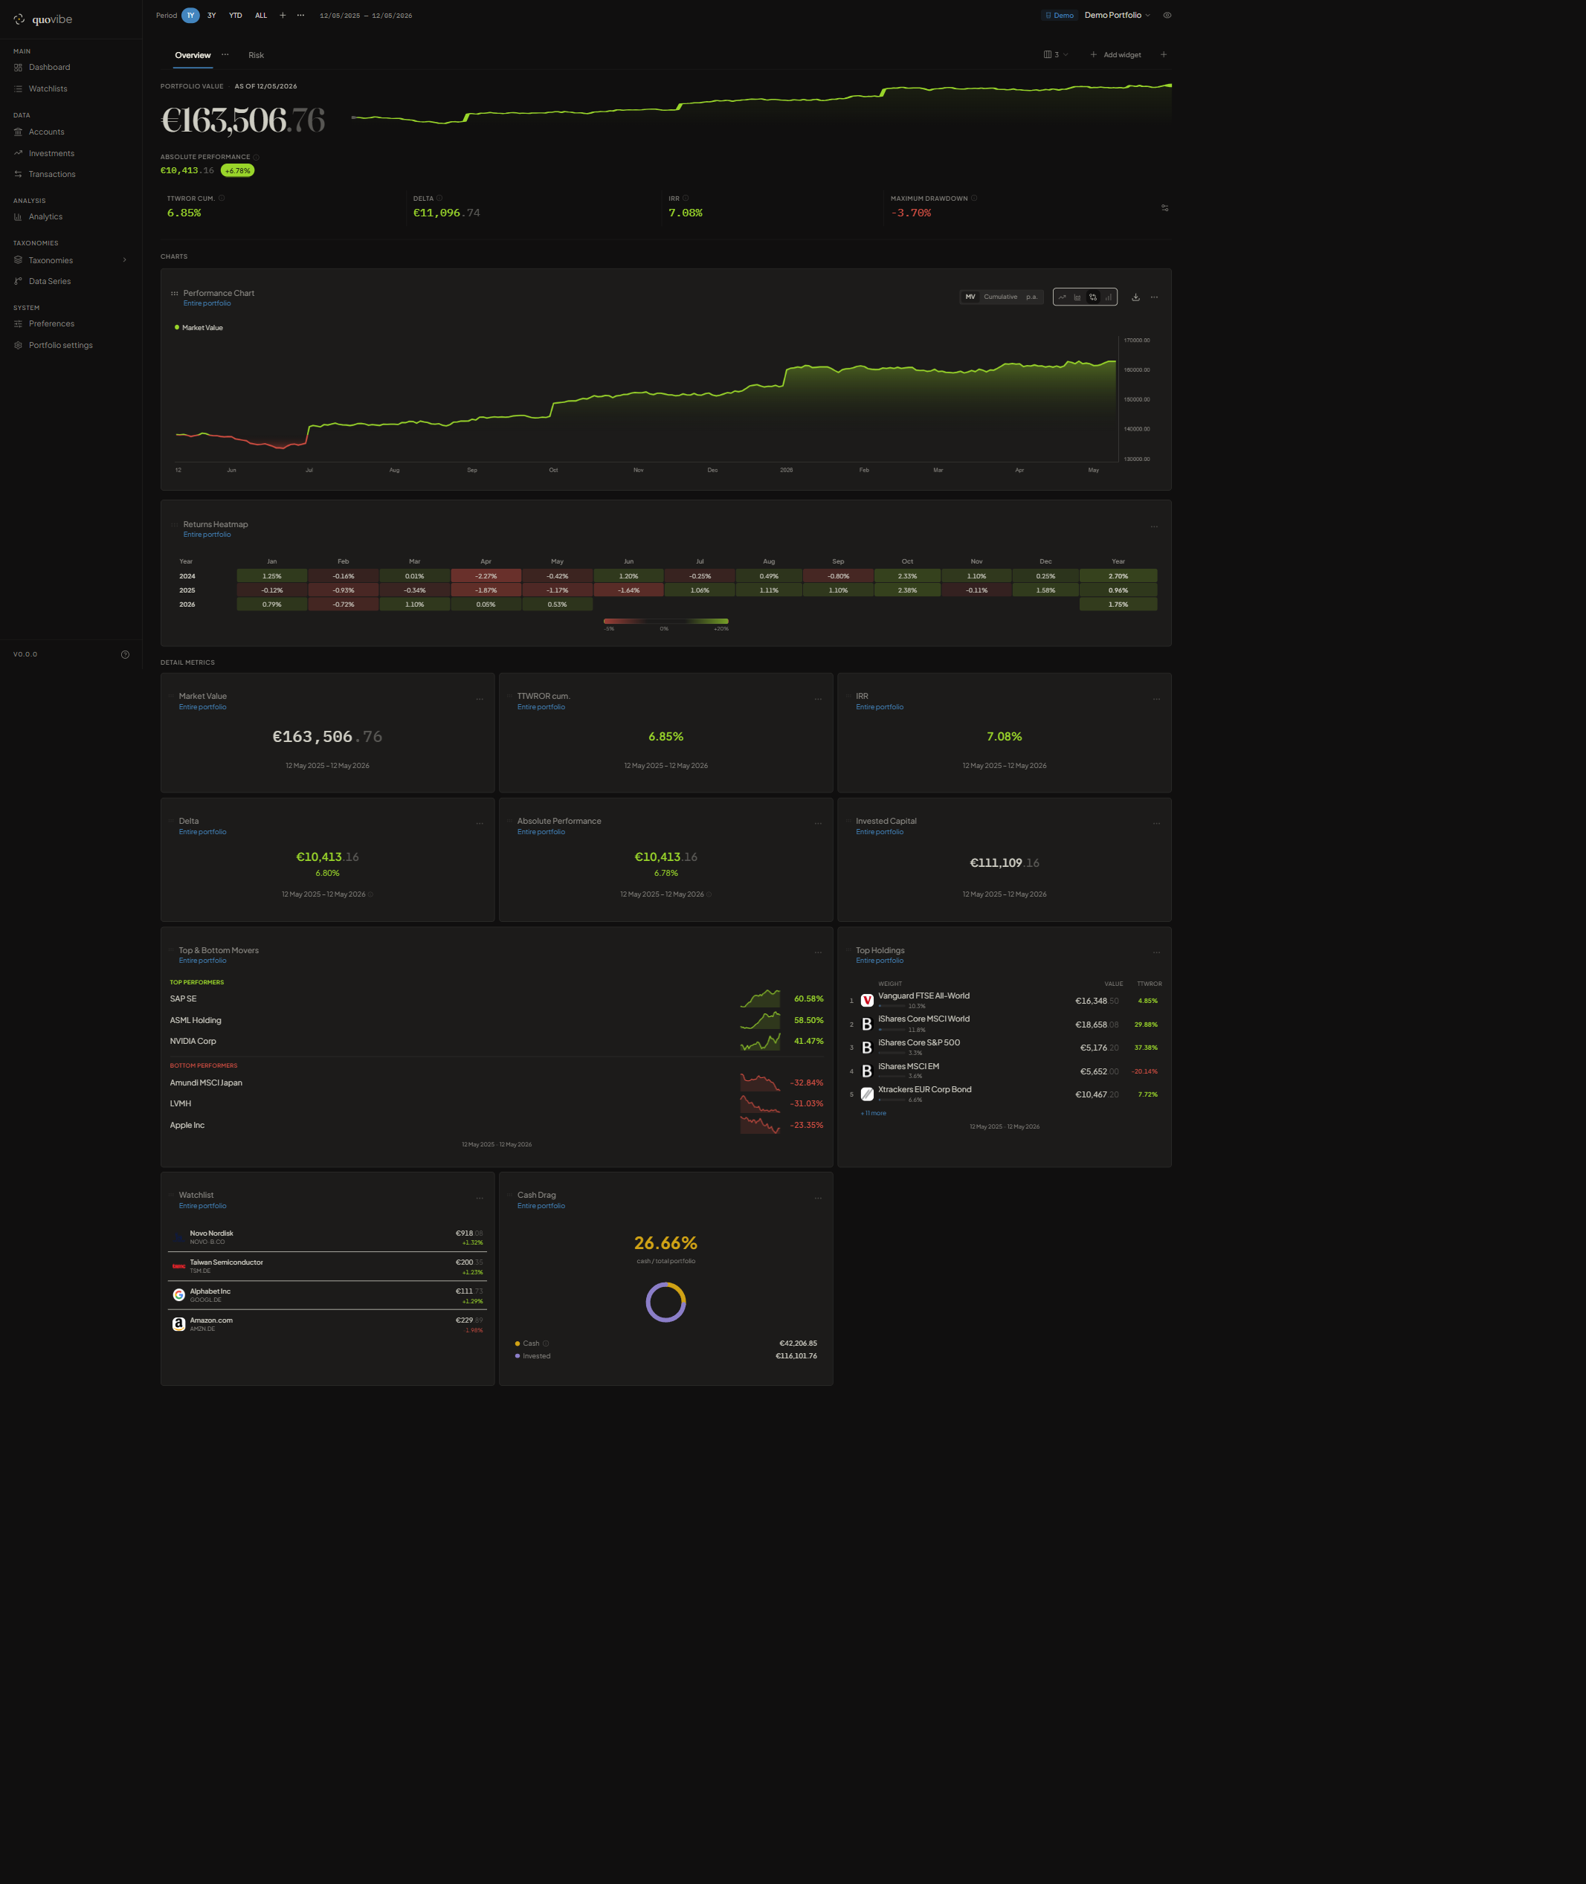This screenshot has height=1884, width=1586.
Task: Click the Novo Nordisk watchlist row
Action: coord(327,1238)
